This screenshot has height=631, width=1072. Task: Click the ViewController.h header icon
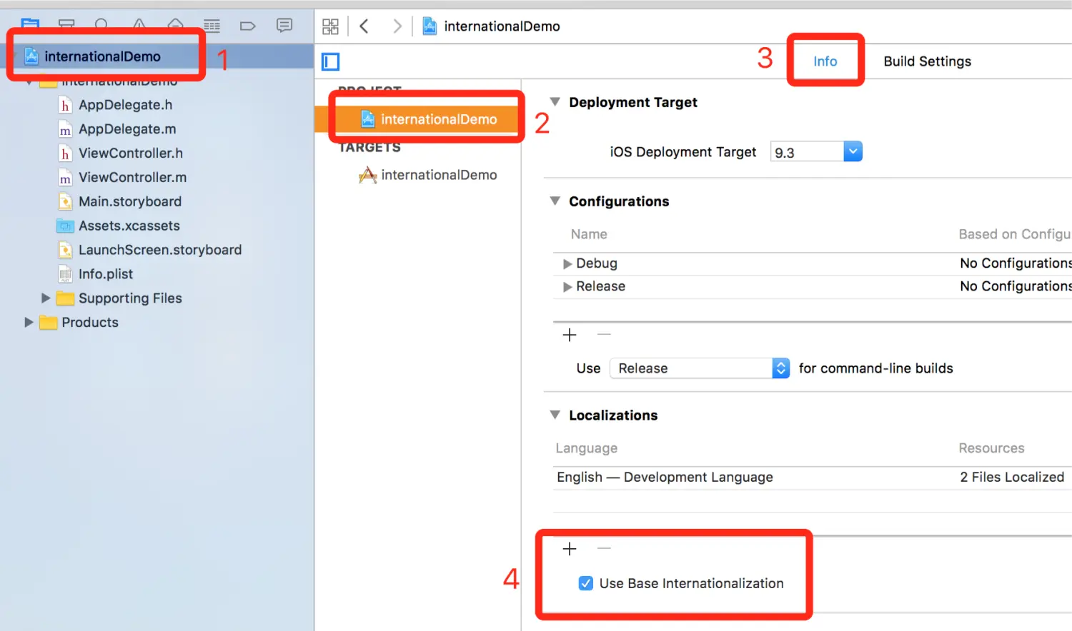pyautogui.click(x=65, y=153)
